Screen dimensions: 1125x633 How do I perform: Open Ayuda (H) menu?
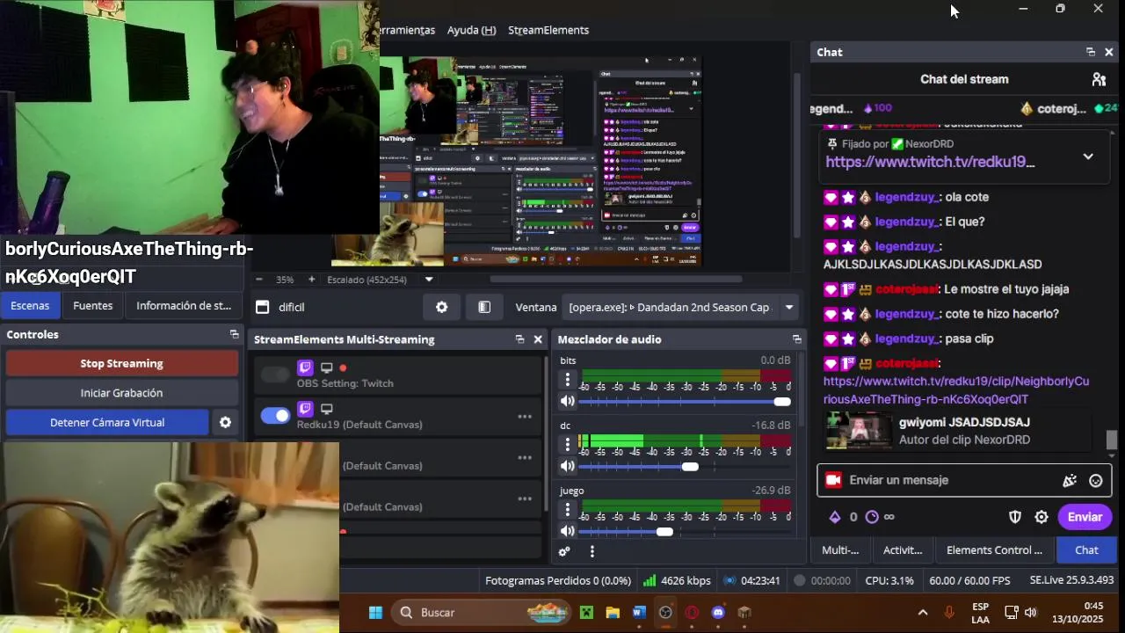(x=471, y=30)
